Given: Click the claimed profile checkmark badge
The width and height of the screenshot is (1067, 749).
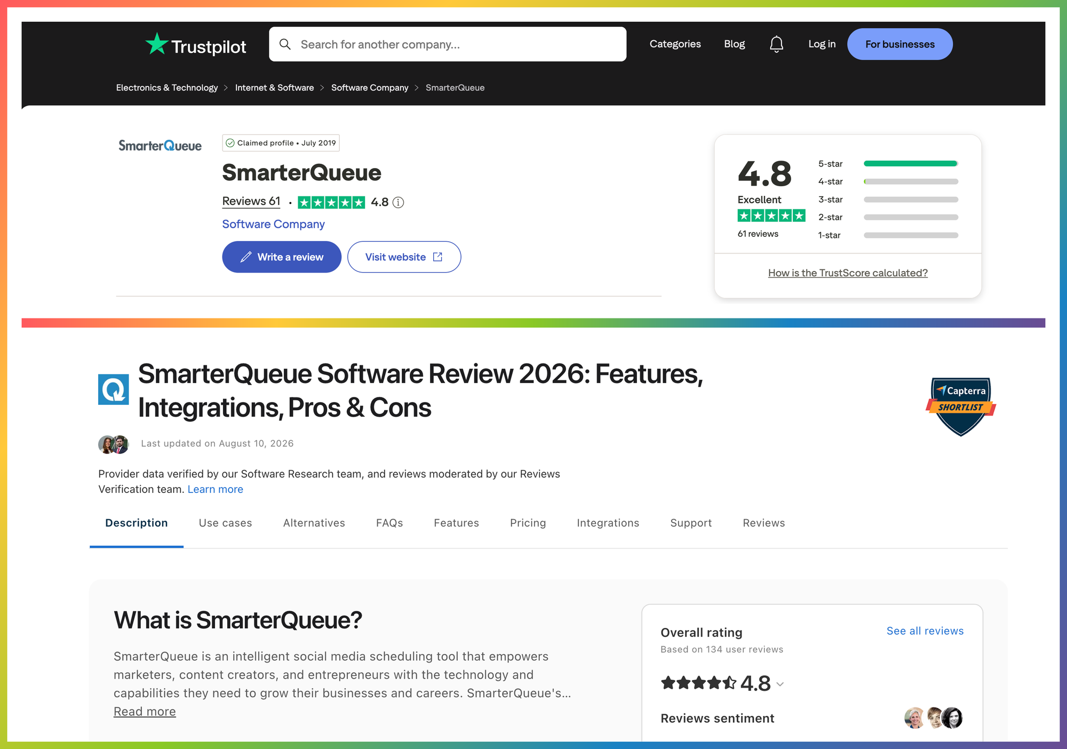Looking at the screenshot, I should pos(230,143).
